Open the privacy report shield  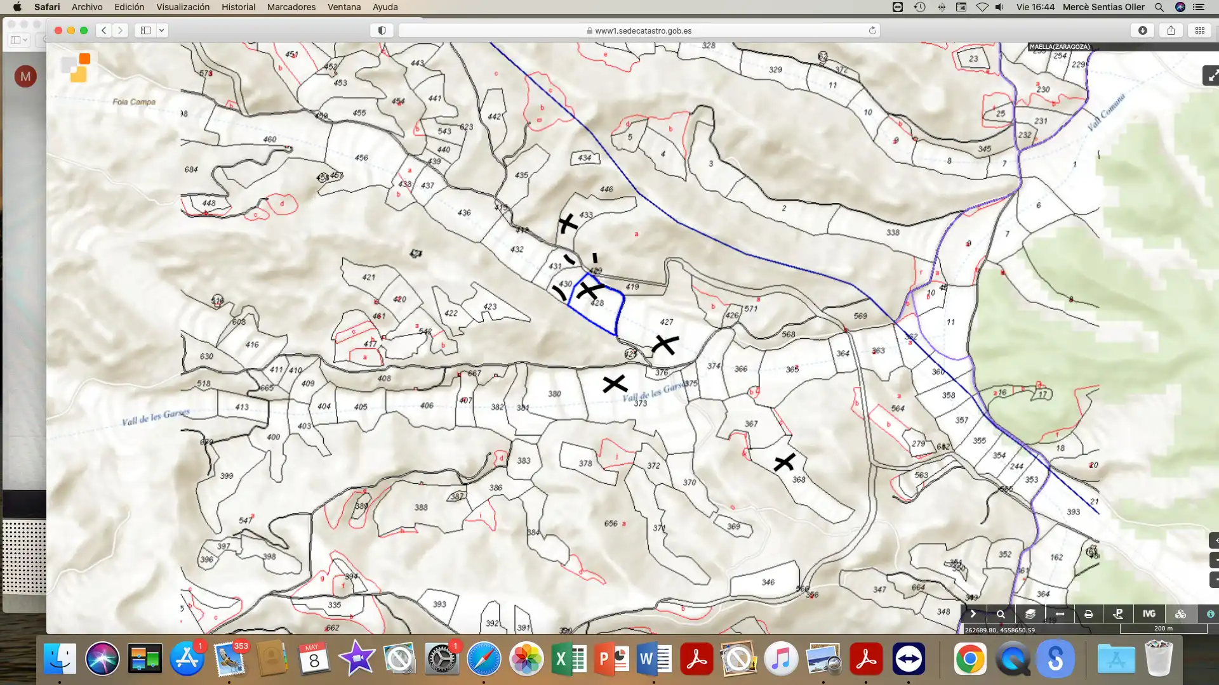[x=382, y=30]
